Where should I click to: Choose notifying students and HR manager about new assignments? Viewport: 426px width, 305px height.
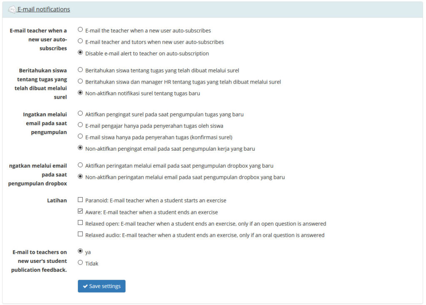point(79,82)
